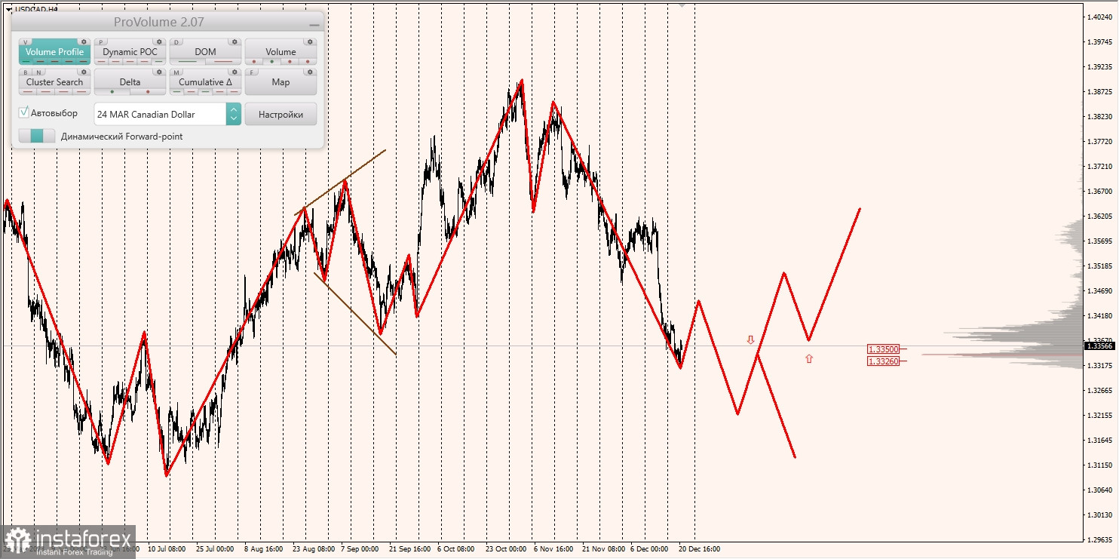Image resolution: width=1119 pixels, height=559 pixels.
Task: Click F hotkey tag on Map
Action: point(252,72)
